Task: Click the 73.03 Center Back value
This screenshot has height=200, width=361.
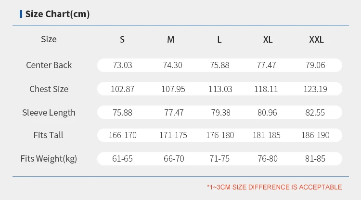Action: (x=122, y=65)
